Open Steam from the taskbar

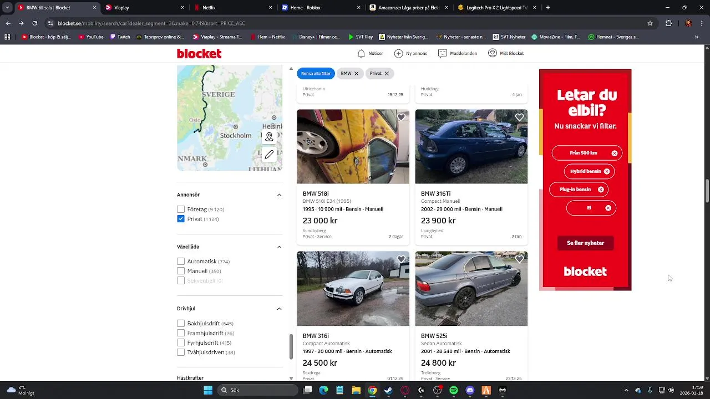tap(388, 390)
